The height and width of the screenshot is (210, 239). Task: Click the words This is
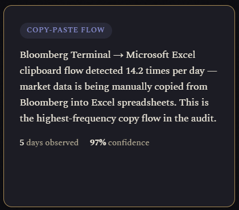[x=194, y=103]
